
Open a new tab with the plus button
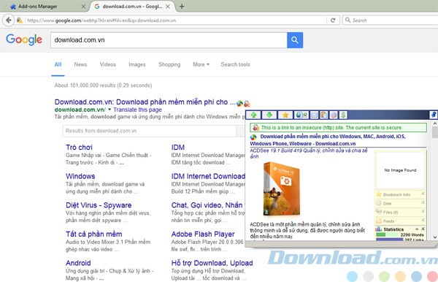(x=182, y=6)
